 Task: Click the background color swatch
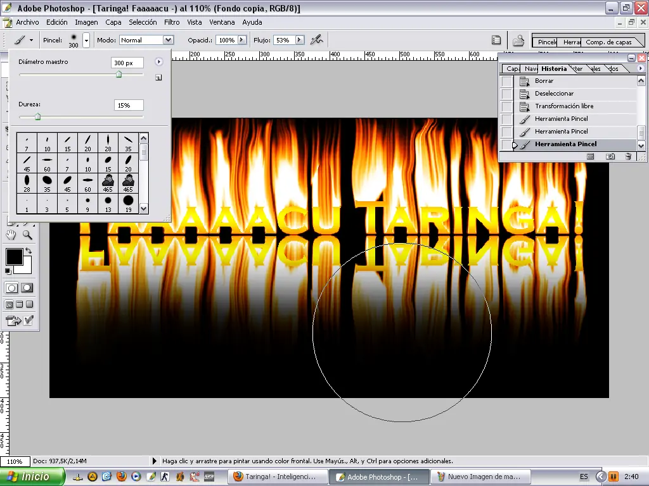(x=27, y=268)
